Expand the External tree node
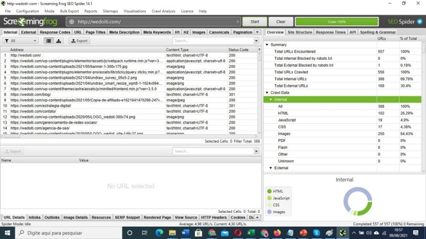Viewport: 426px width, 239px height. click(270, 168)
